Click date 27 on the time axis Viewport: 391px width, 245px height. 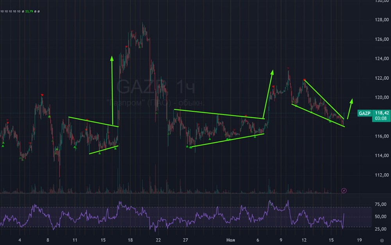click(185, 240)
